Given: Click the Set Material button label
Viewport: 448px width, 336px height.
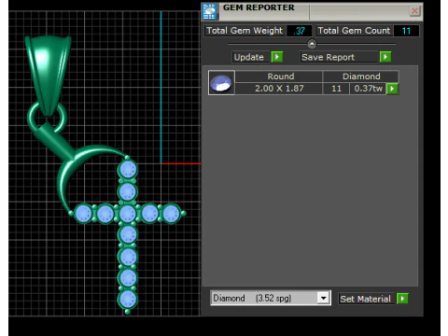Looking at the screenshot, I should [366, 299].
